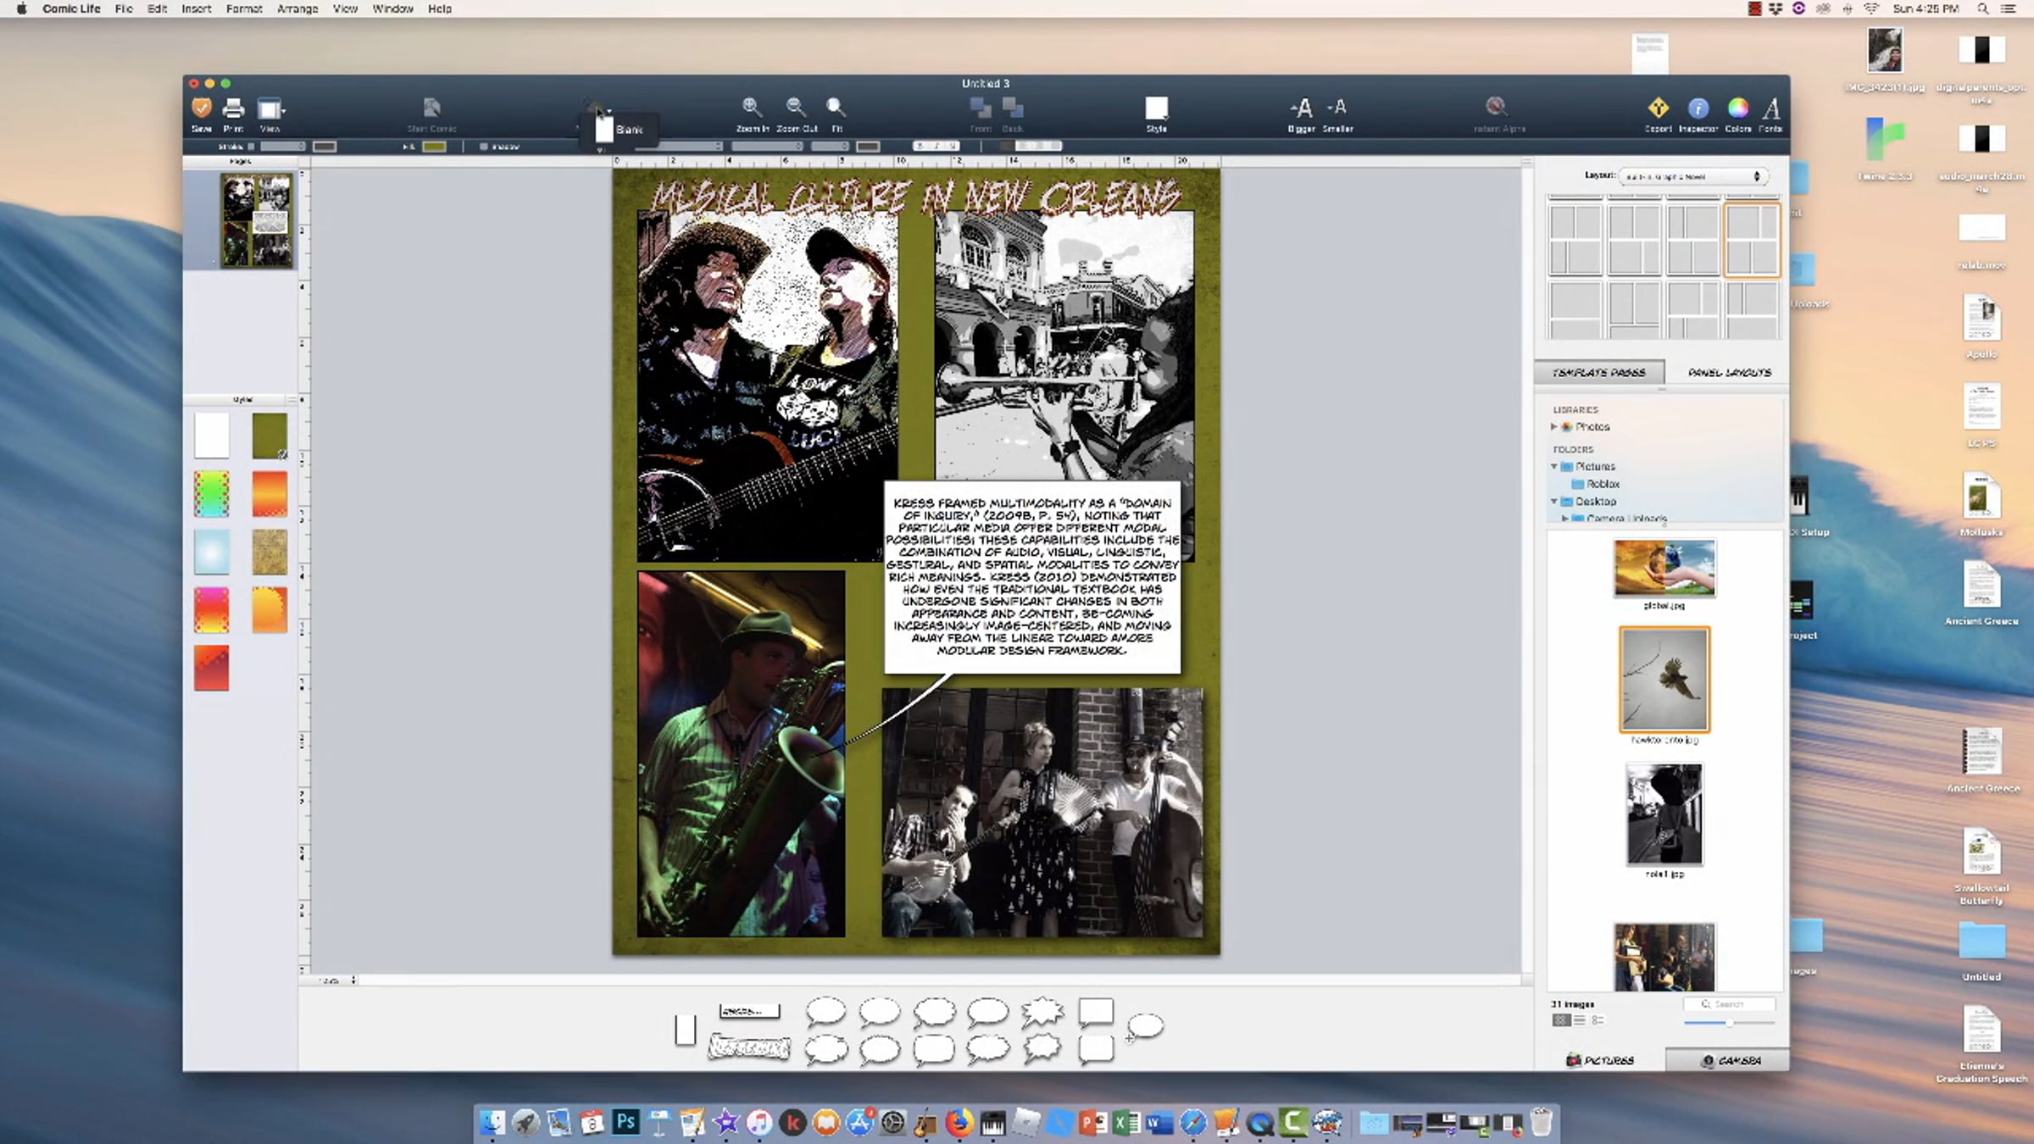Image resolution: width=2034 pixels, height=1144 pixels.
Task: Switch image browser to list view
Action: [x=1579, y=1020]
